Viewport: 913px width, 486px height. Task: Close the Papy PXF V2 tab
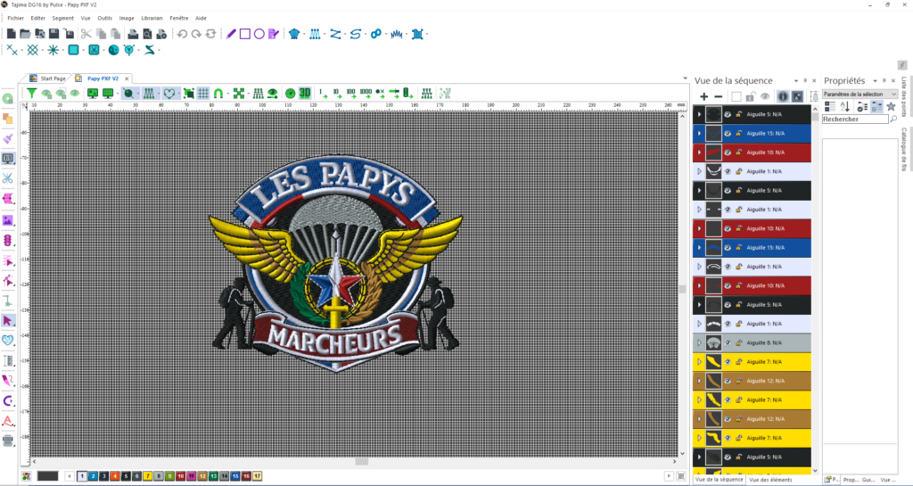pyautogui.click(x=127, y=78)
